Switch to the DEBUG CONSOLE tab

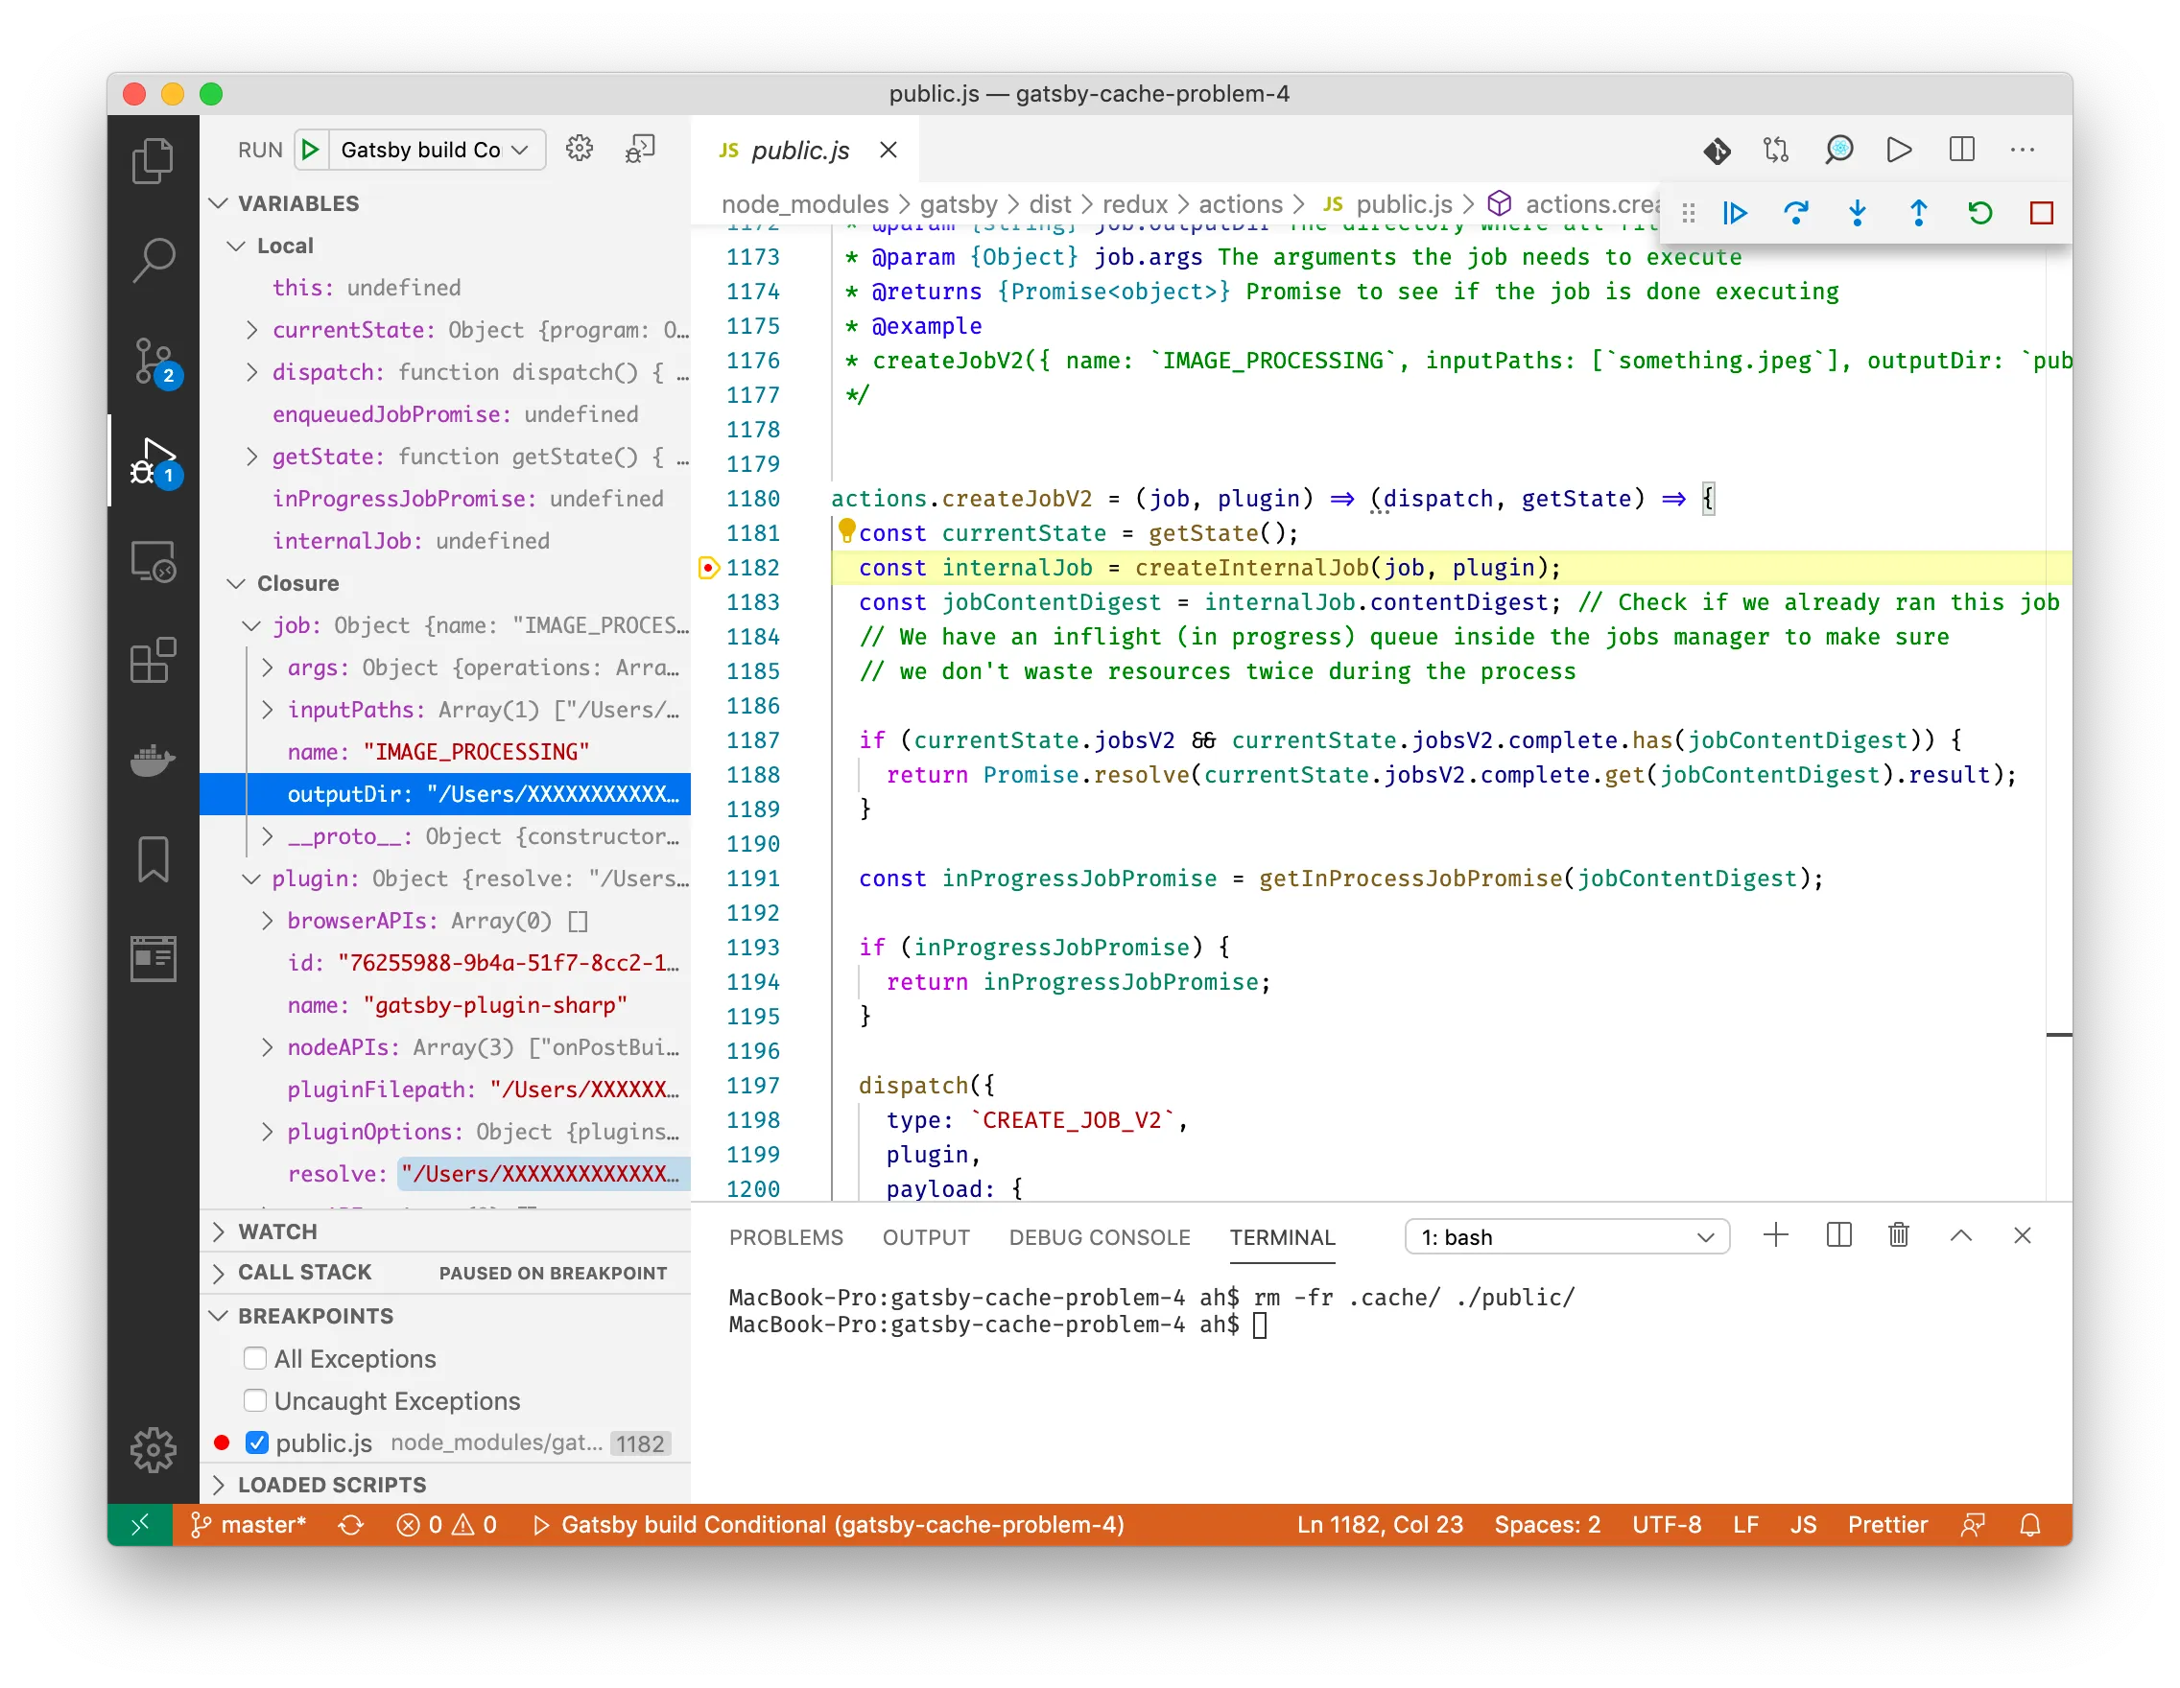point(1099,1237)
